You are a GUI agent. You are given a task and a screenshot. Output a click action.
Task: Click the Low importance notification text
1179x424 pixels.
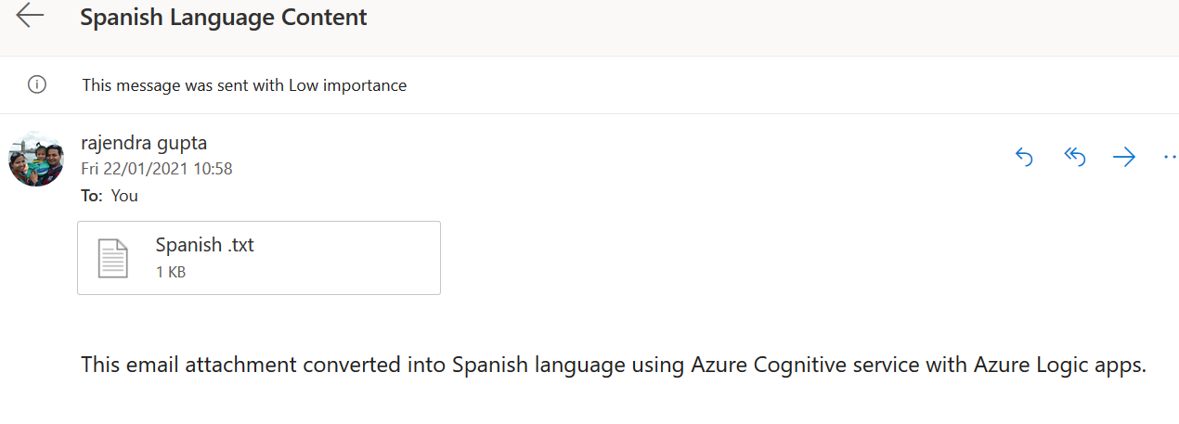click(x=244, y=85)
